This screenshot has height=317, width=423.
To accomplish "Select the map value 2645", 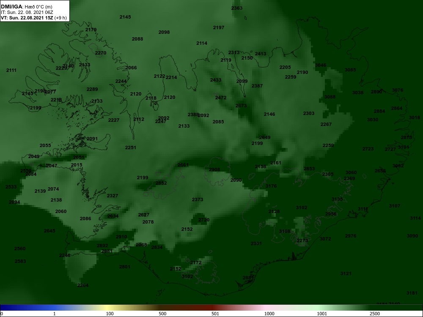I will pyautogui.click(x=49, y=231).
